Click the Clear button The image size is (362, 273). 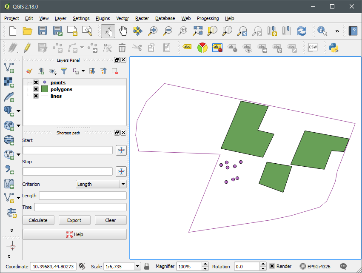pos(111,220)
